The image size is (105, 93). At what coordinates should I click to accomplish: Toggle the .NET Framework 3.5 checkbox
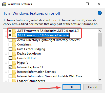(x=10, y=31)
